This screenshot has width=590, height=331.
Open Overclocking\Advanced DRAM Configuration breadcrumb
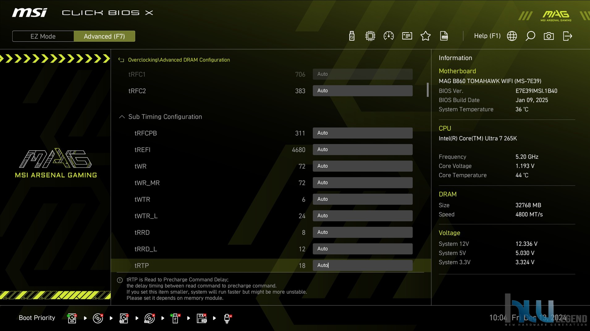click(x=179, y=60)
